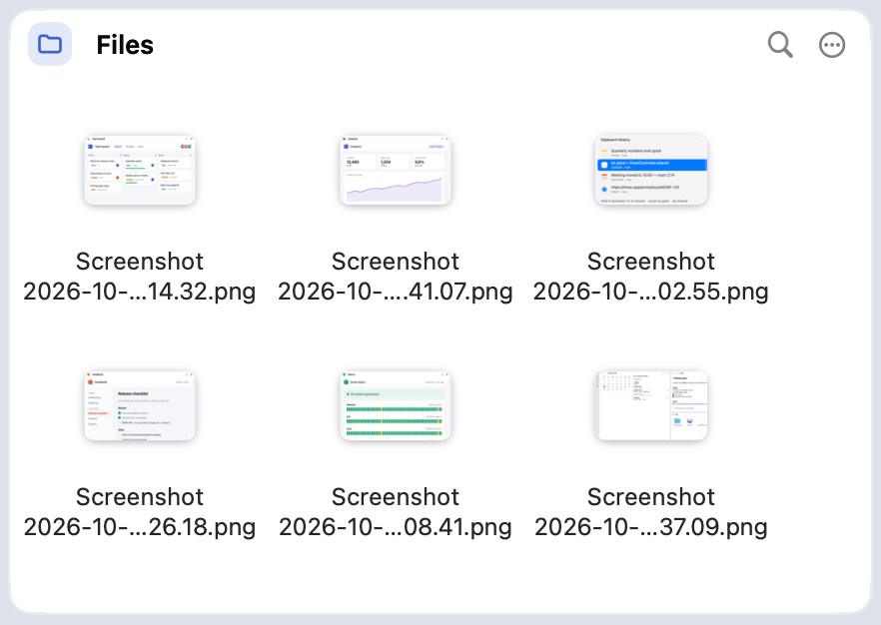Open the more options ellipsis menu
The height and width of the screenshot is (625, 881).
click(x=831, y=45)
